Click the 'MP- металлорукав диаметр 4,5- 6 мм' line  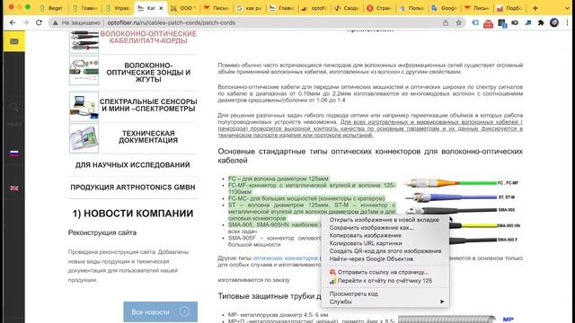click(278, 315)
